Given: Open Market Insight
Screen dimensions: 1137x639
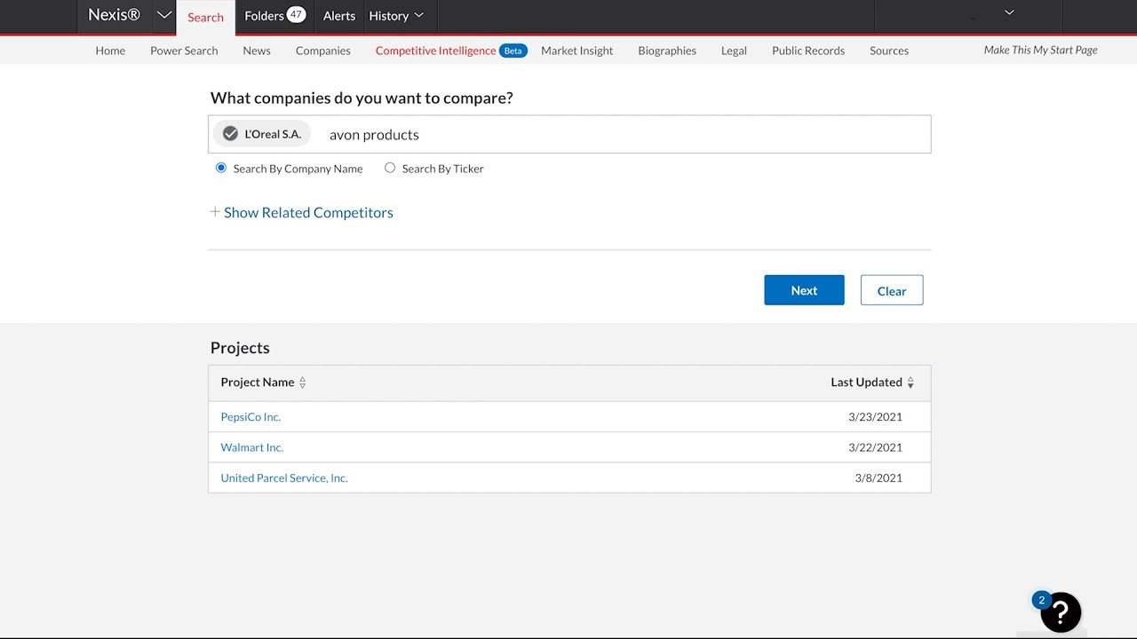Looking at the screenshot, I should tap(576, 51).
